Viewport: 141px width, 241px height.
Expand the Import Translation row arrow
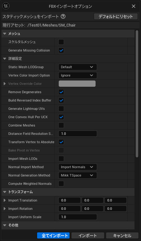[x=5, y=200]
